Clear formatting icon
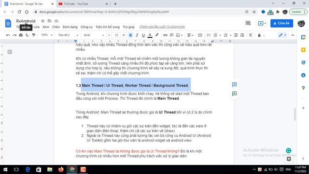The image size is (309, 174). coord(251,35)
